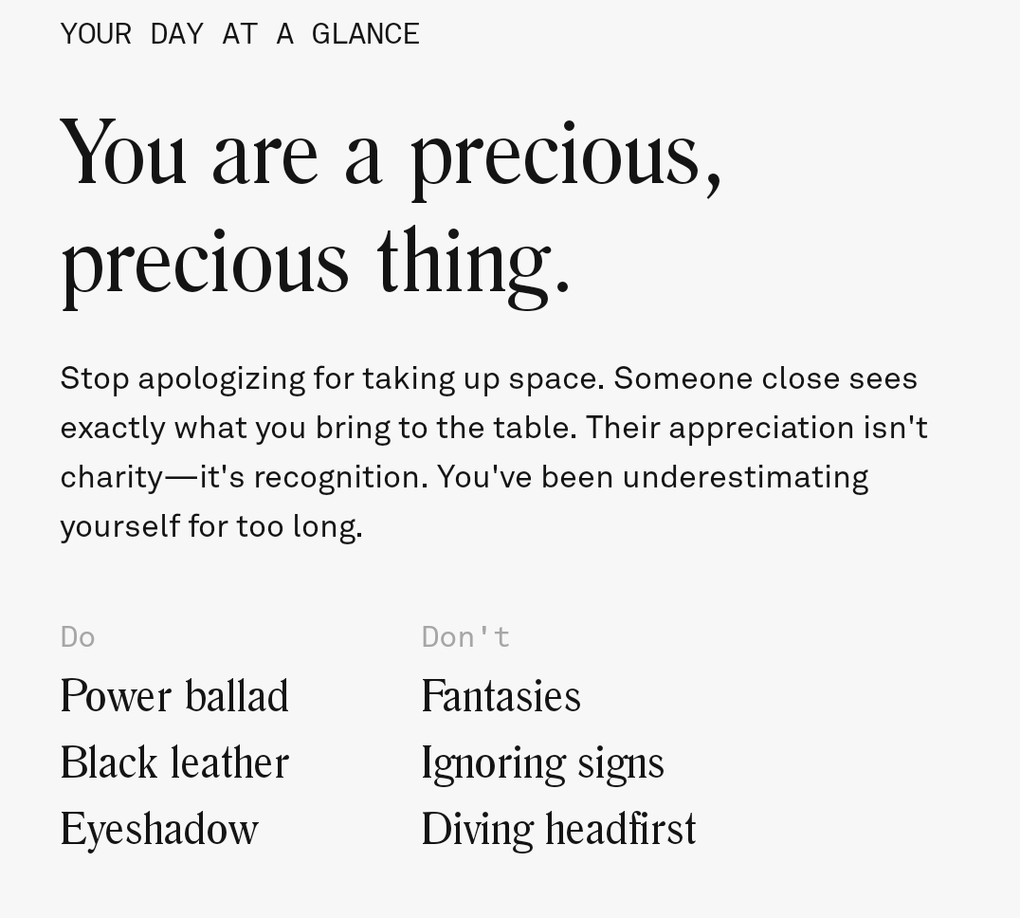Screen dimensions: 1020x918
Task: Tap the "Ignoring signs" entry
Action: click(542, 764)
